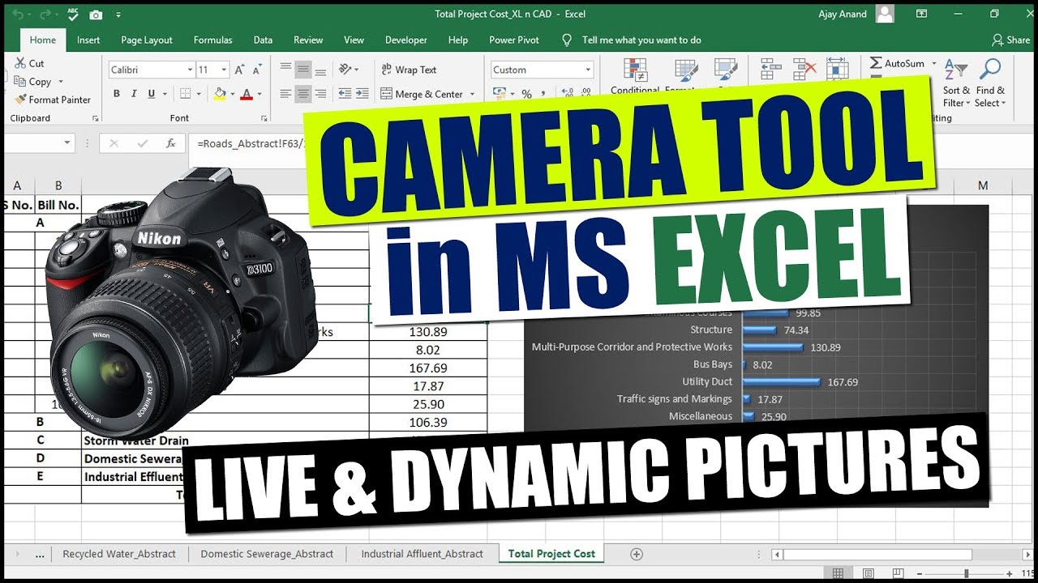Toggle Italic formatting

click(x=134, y=94)
